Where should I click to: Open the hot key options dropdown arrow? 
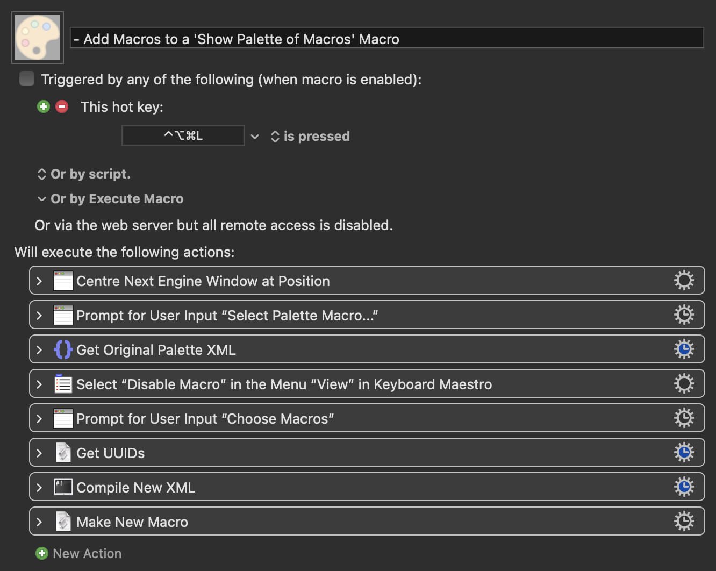[255, 137]
